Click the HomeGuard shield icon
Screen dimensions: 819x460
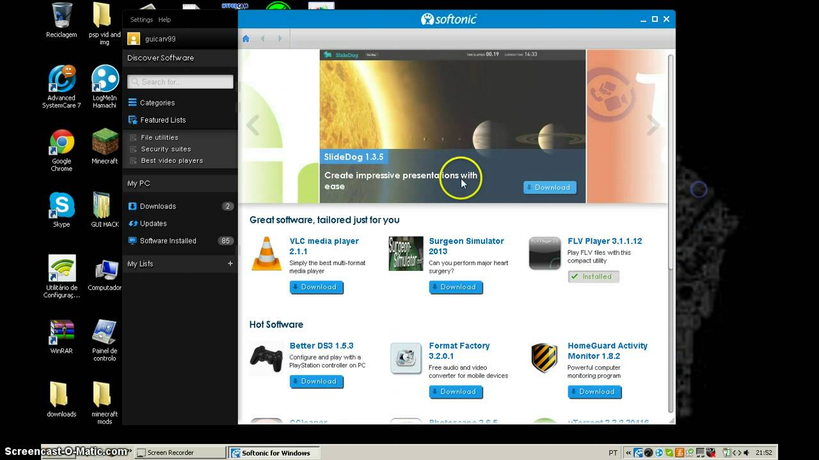(545, 358)
